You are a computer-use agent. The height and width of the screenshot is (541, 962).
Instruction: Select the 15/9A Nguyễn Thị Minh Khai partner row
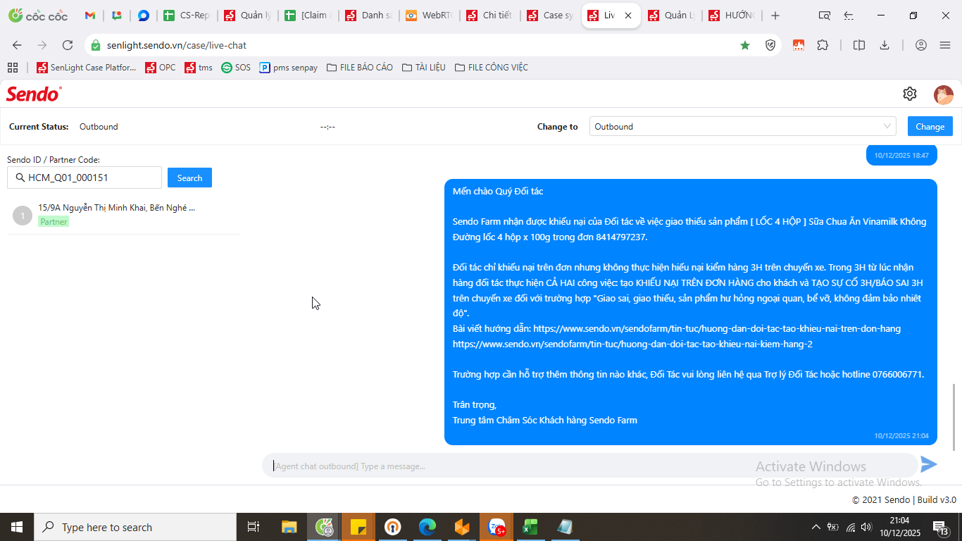coord(123,215)
